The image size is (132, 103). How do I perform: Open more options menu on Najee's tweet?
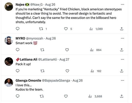pyautogui.click(x=123, y=4)
